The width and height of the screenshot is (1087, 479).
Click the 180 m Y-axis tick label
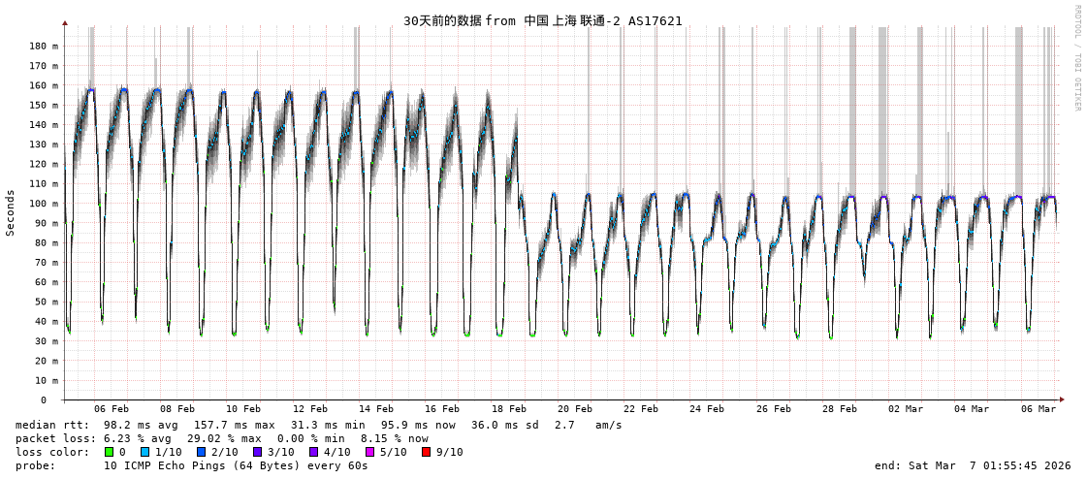(44, 46)
